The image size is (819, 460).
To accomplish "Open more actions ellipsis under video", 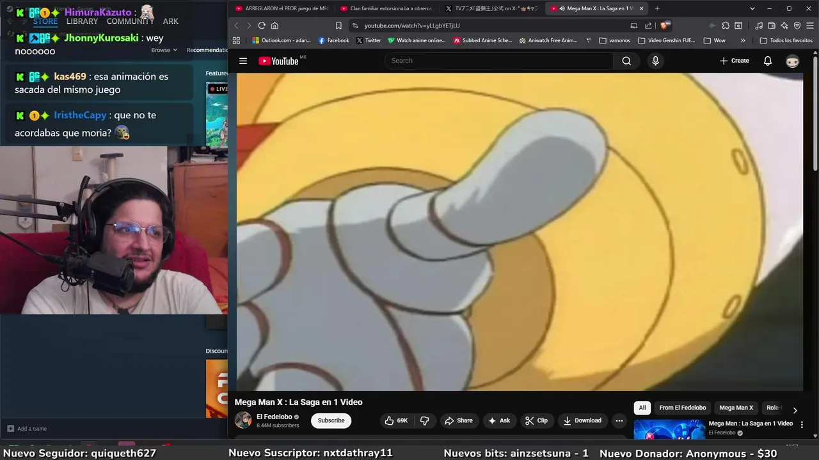I will pyautogui.click(x=619, y=420).
